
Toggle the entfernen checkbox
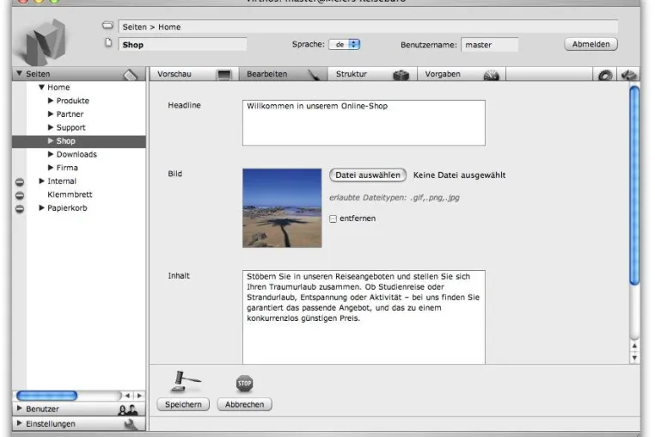point(333,218)
